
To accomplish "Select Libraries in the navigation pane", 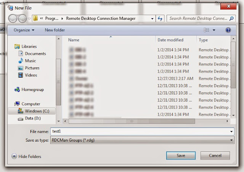I will point(29,46).
